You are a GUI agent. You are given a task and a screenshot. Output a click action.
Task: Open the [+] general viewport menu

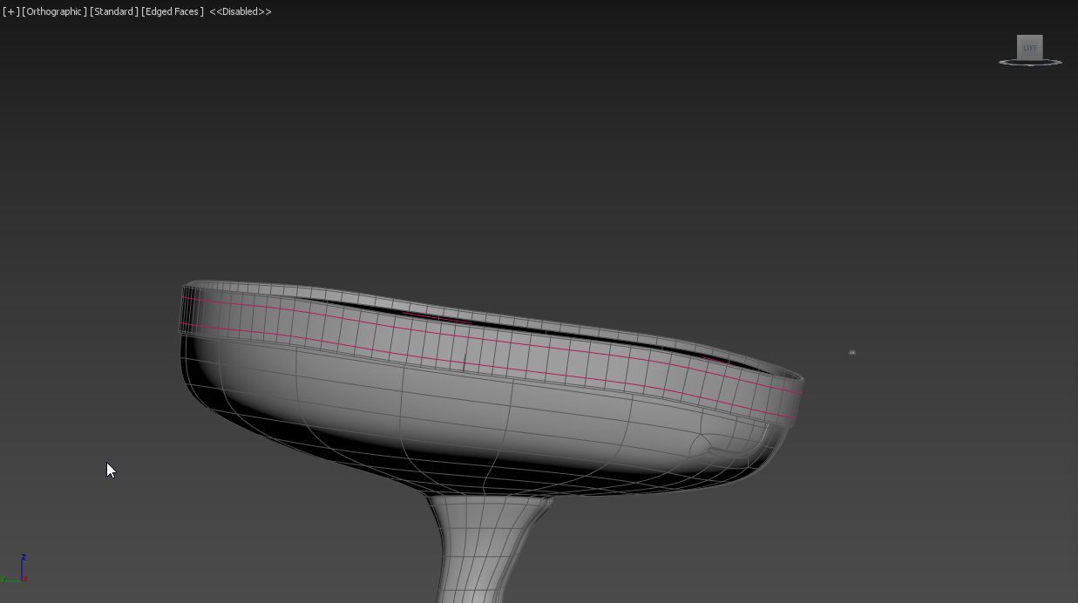[10, 11]
